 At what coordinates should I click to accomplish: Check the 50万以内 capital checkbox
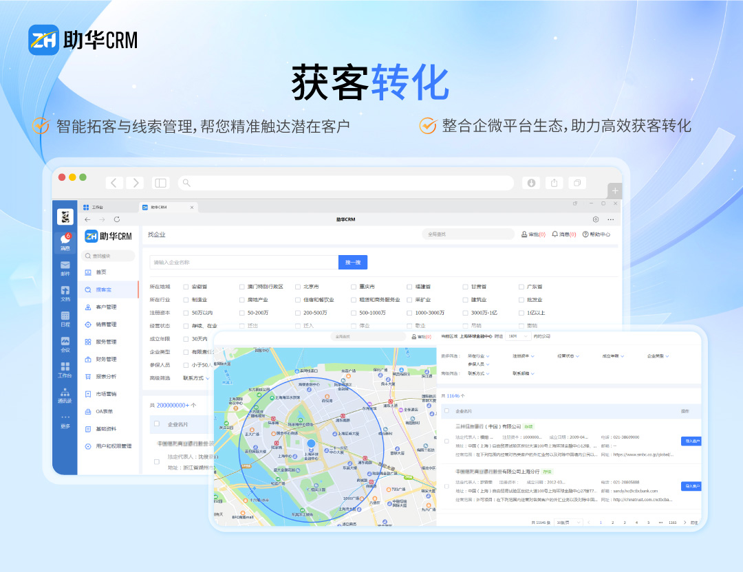tap(186, 313)
